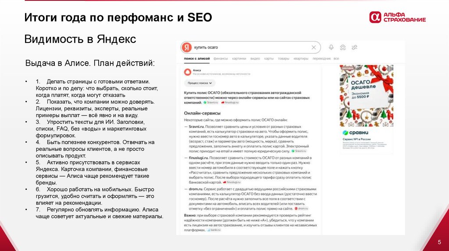
Task: Click bullet «Регулярно обновлять информацию»
Action: pos(93,210)
